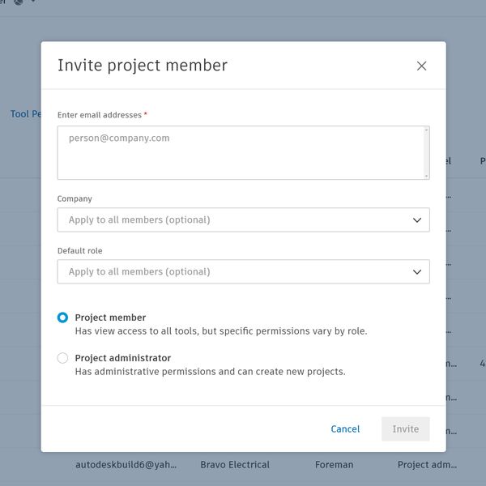Close the Invite project member dialog
Image resolution: width=486 pixels, height=486 pixels.
click(x=421, y=66)
